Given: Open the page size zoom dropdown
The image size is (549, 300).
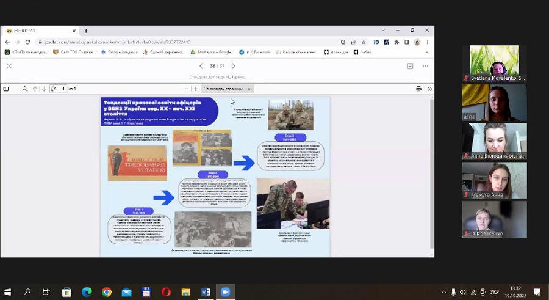Looking at the screenshot, I should coord(228,89).
